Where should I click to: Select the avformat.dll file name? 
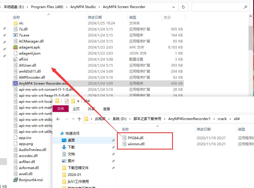[x=29, y=168]
